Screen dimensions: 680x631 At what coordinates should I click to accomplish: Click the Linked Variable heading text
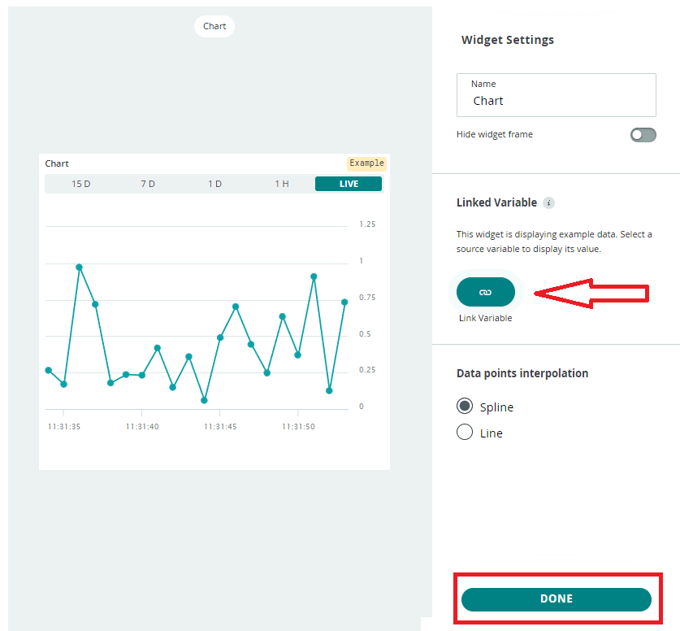point(496,202)
